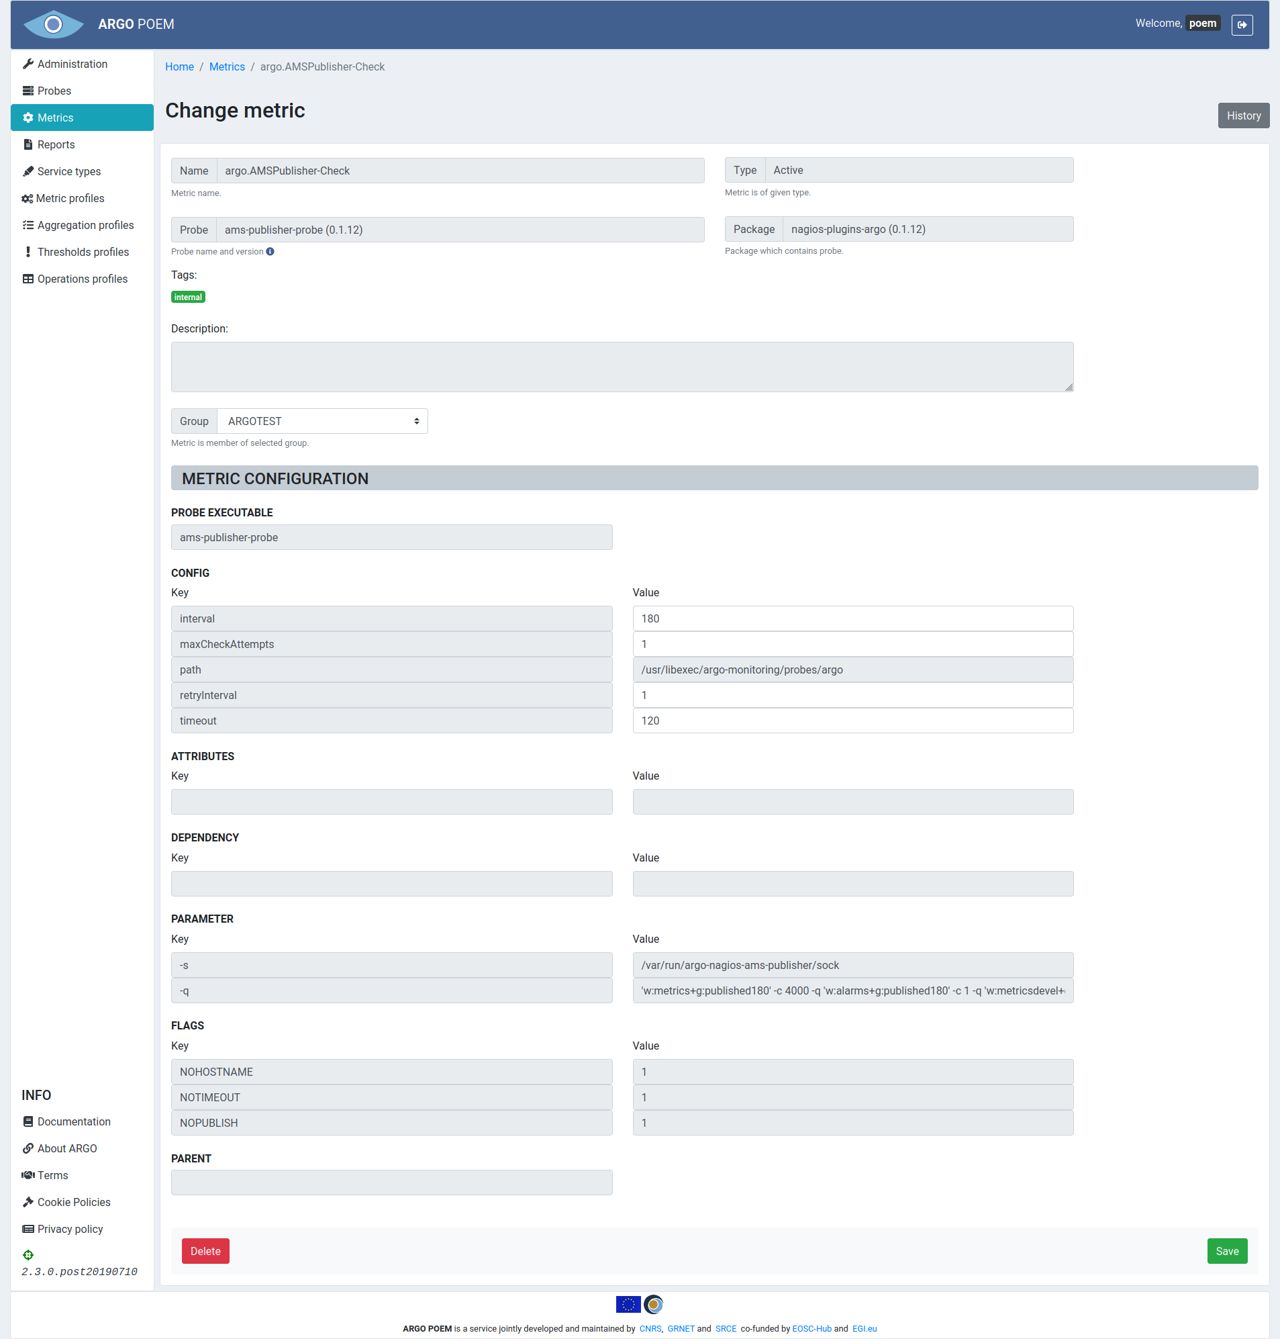Follow the Metrics breadcrumb link
The image size is (1280, 1339).
pyautogui.click(x=226, y=67)
